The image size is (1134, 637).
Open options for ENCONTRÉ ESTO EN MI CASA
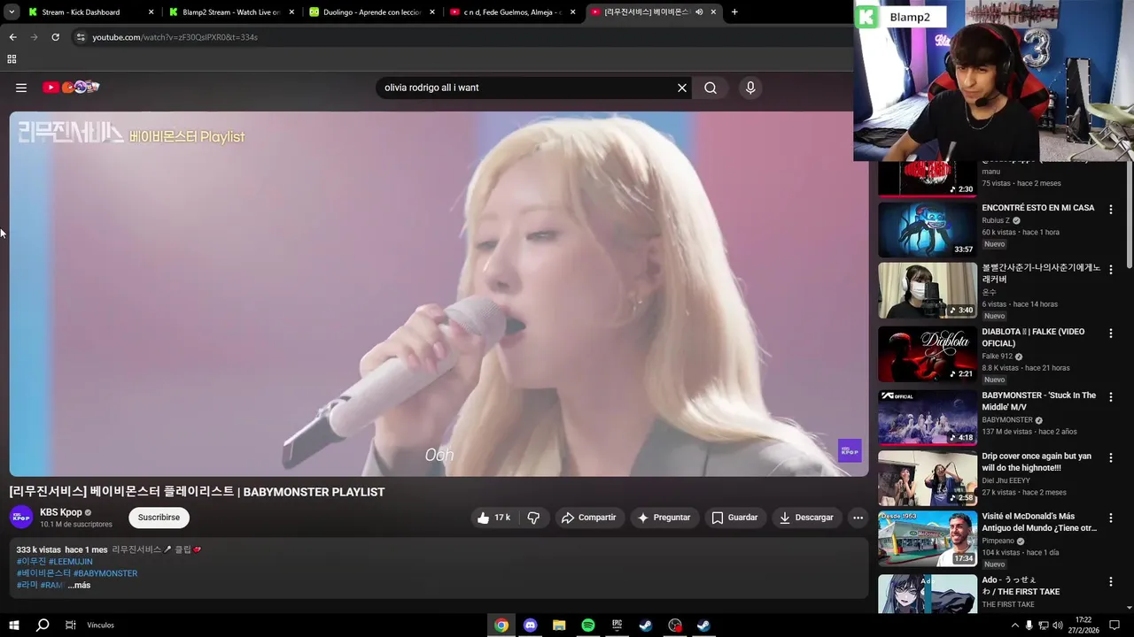(x=1110, y=209)
